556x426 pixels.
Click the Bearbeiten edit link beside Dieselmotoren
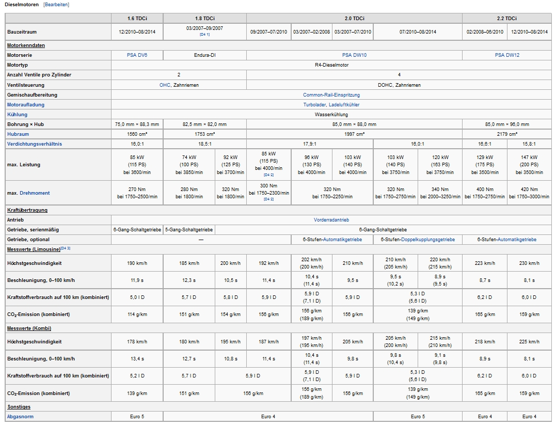[56, 5]
